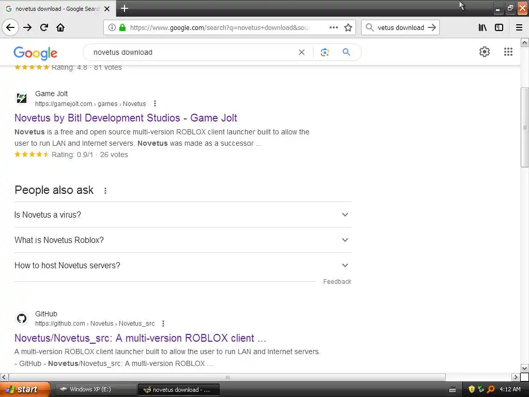Switch to novetus download taskbar button
The width and height of the screenshot is (529, 397).
179,390
